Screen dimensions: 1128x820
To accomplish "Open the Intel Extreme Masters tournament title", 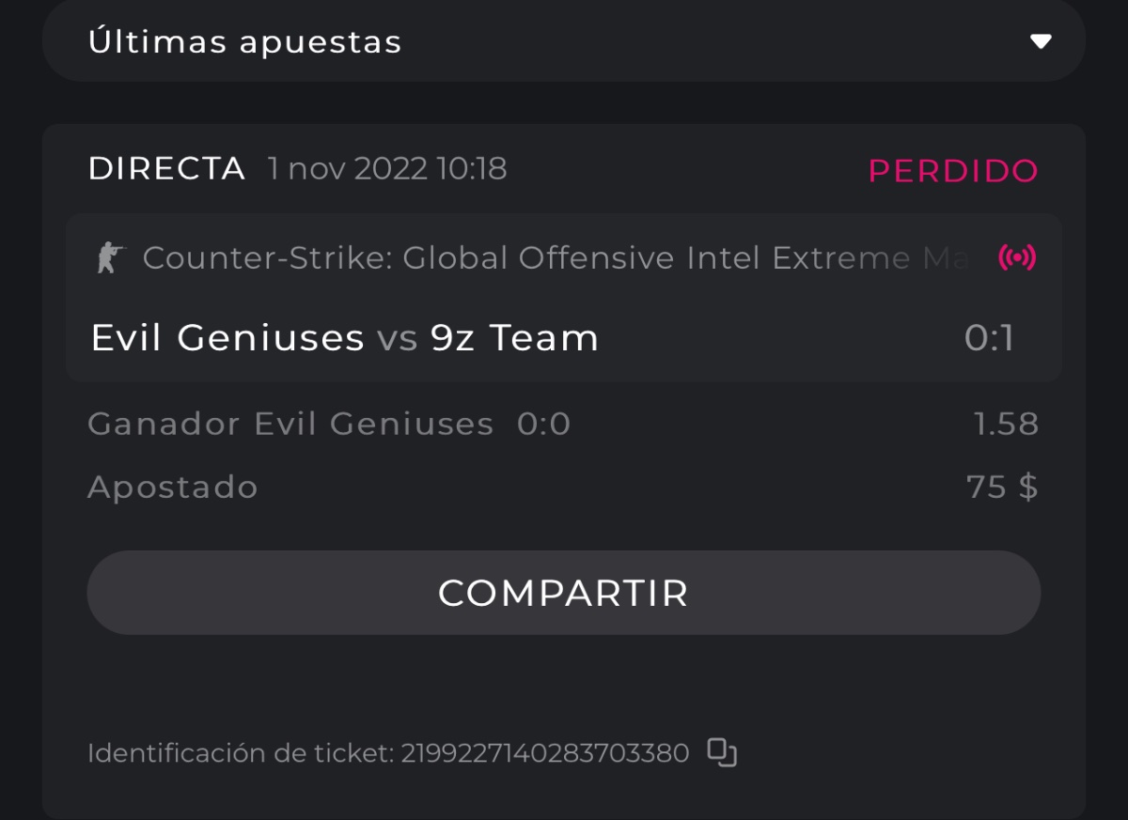I will coord(555,257).
